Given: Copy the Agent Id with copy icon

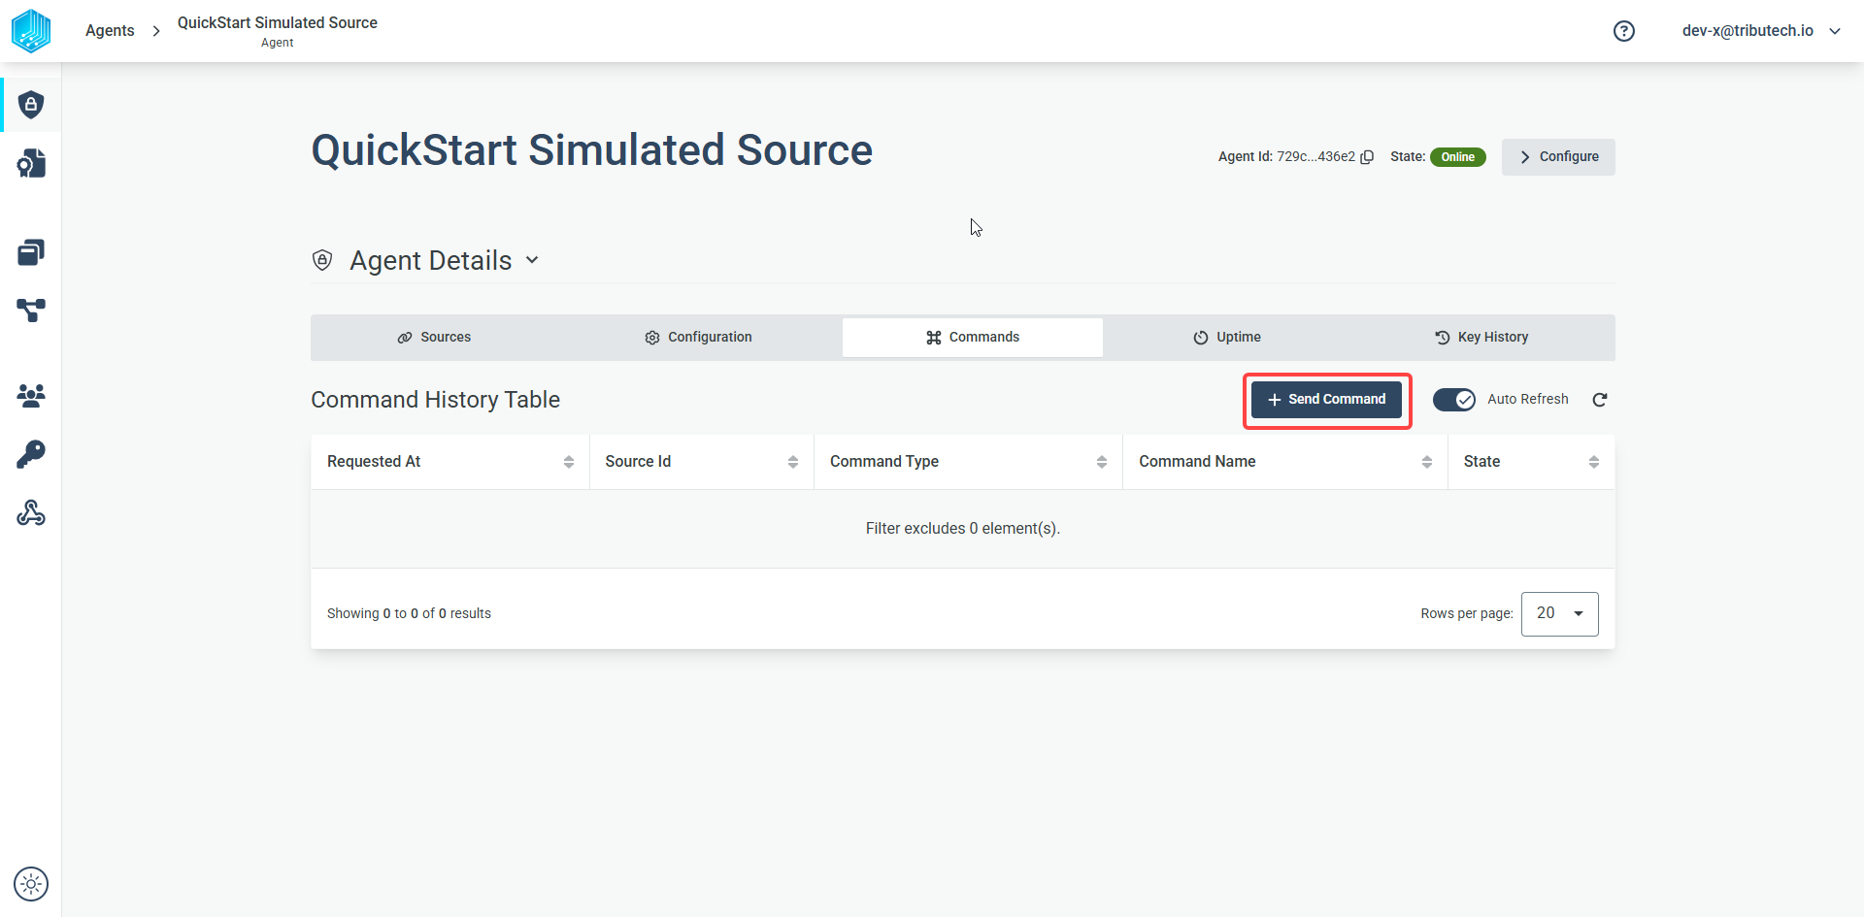Looking at the screenshot, I should tap(1367, 157).
